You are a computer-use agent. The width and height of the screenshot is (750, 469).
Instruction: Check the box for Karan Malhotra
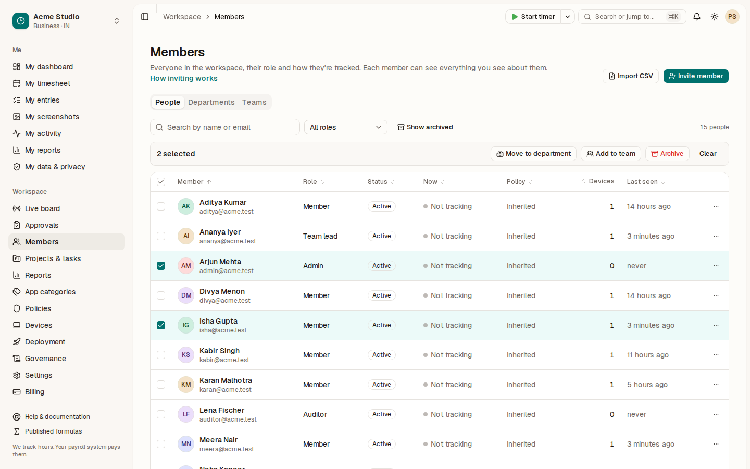tap(161, 385)
